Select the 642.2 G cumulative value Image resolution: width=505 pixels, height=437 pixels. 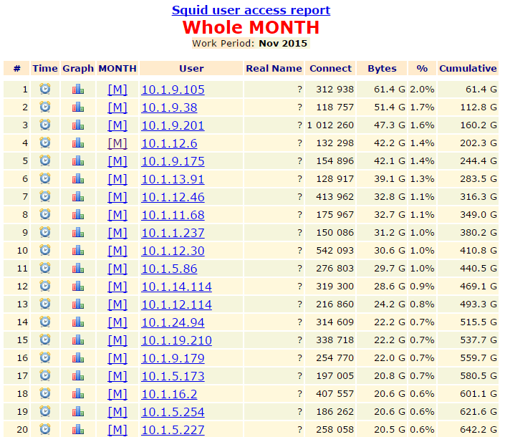point(478,429)
